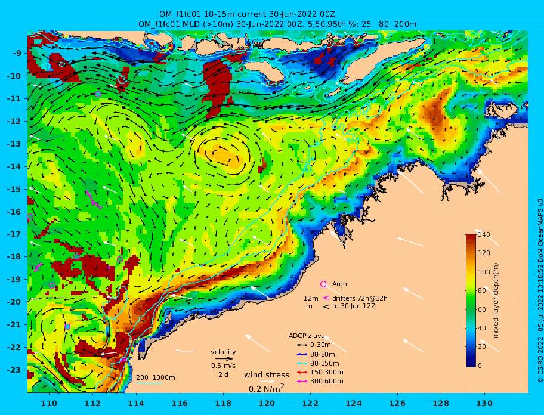Click the 'to 30 Jun 12Z' legend text
The height and width of the screenshot is (415, 544).
pos(354,306)
